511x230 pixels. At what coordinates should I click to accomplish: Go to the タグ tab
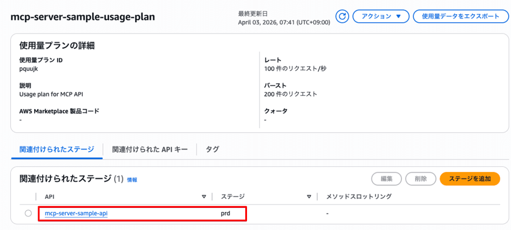tap(212, 149)
